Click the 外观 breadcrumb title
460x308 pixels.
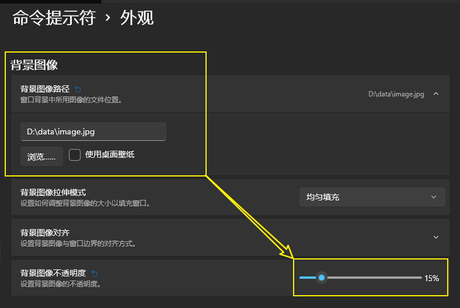pyautogui.click(x=137, y=18)
